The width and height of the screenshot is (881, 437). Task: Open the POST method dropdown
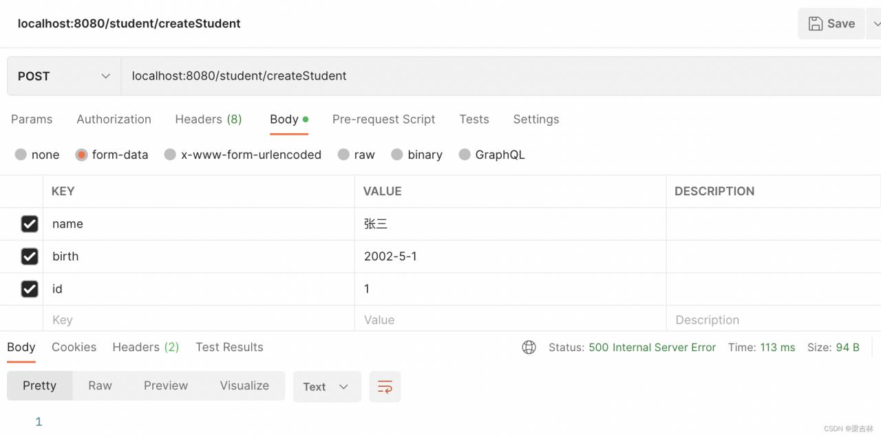(x=64, y=76)
